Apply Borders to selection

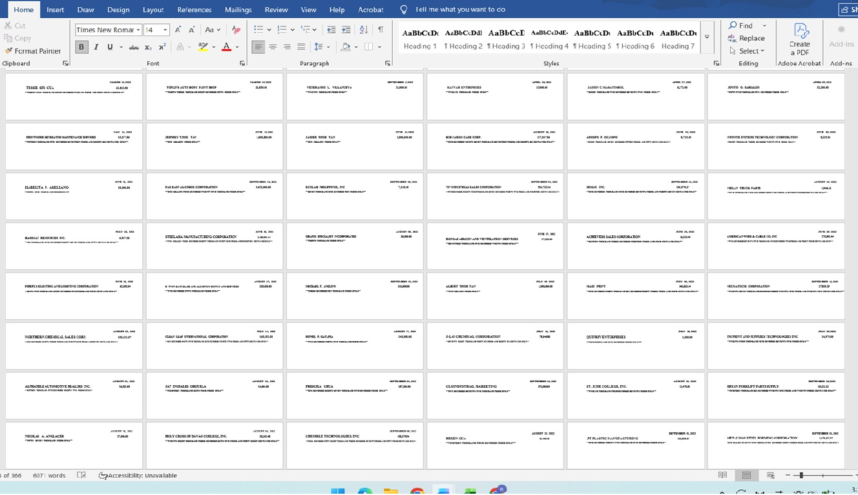coord(368,47)
